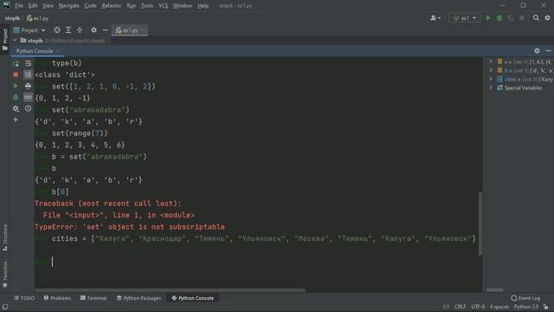Click the greyed stop button in top toolbar
554x312 pixels.
tap(522, 18)
